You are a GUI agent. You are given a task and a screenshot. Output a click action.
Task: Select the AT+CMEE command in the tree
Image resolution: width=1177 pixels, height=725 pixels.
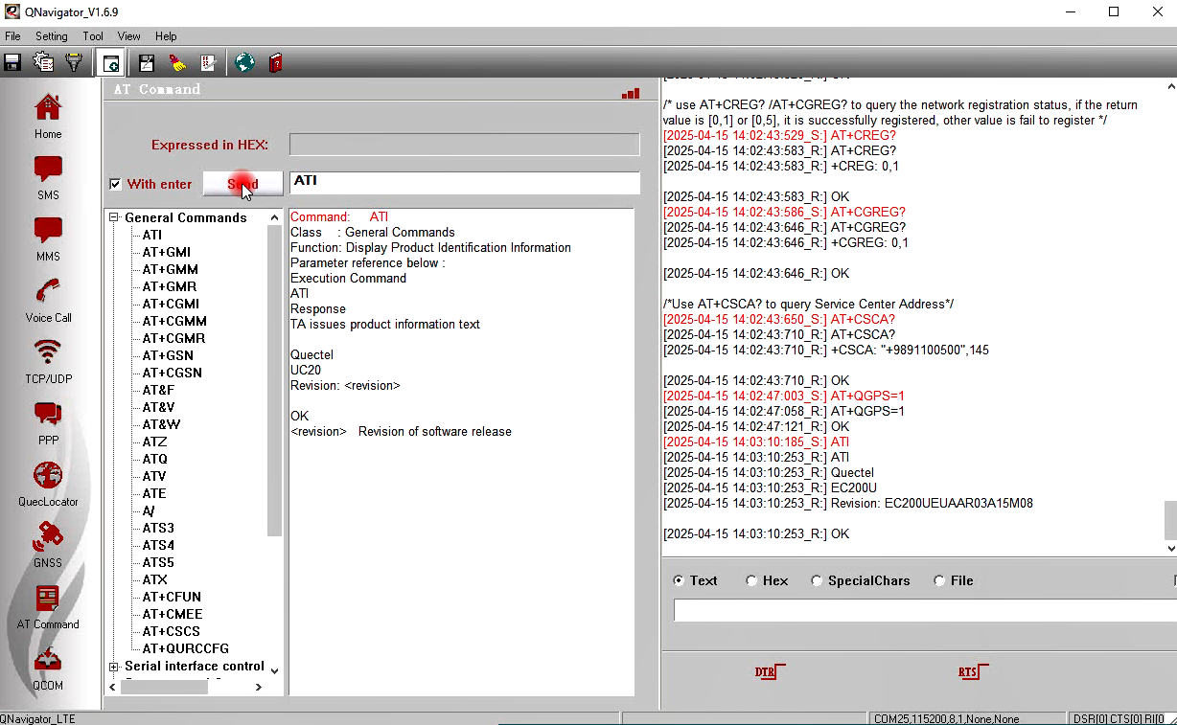pyautogui.click(x=173, y=614)
